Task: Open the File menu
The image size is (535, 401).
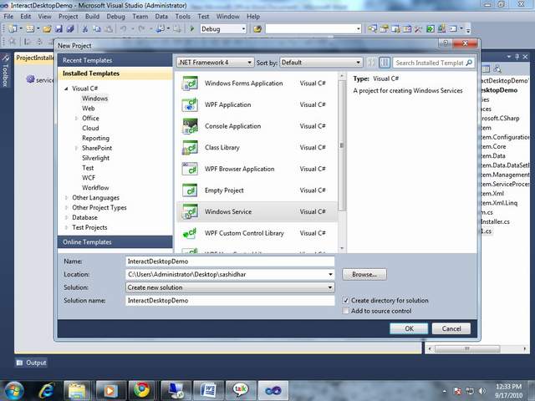Action: (8, 17)
